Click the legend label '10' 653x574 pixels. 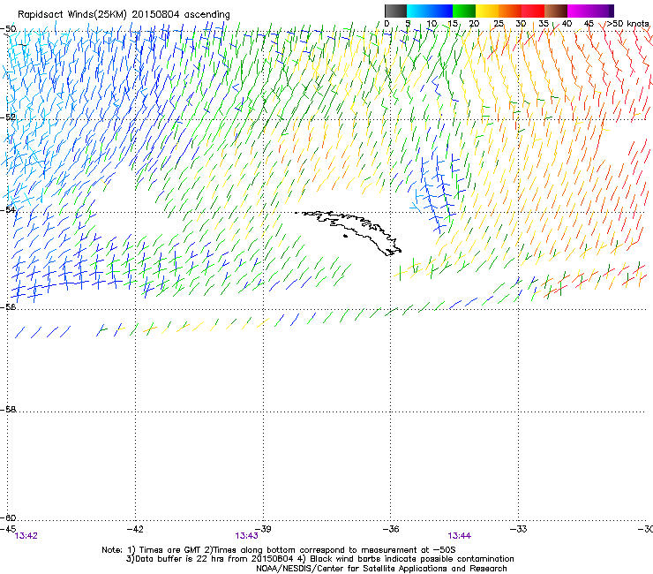(x=432, y=24)
